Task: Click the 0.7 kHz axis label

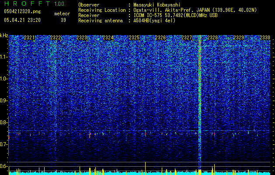Action: pyautogui.click(x=4, y=144)
